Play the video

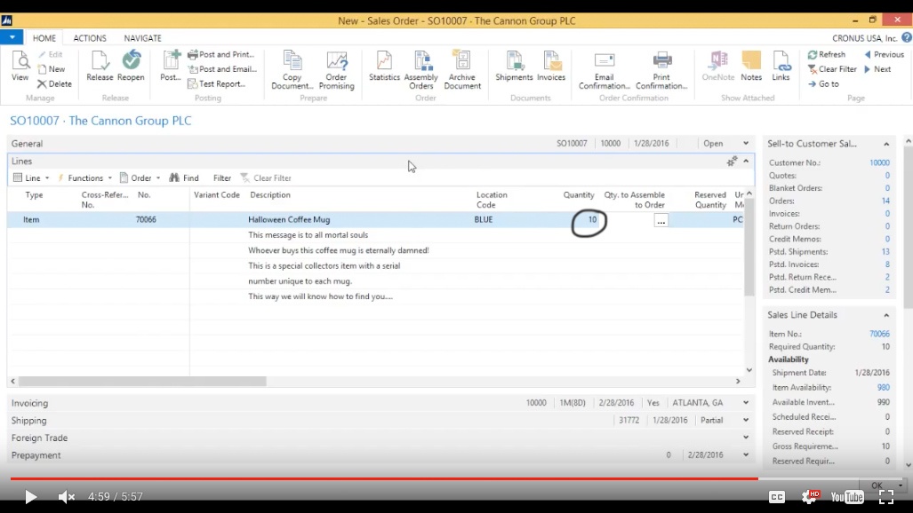(30, 497)
